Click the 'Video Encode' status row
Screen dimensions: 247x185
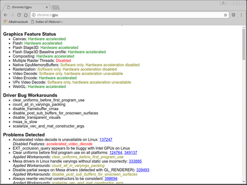click(x=45, y=78)
